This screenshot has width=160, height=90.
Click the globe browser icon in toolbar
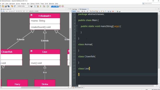point(31,6)
